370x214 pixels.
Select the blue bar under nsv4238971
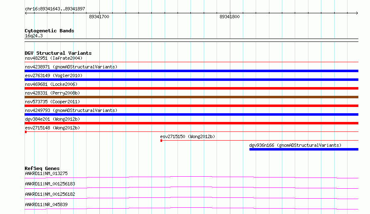pyautogui.click(x=191, y=71)
